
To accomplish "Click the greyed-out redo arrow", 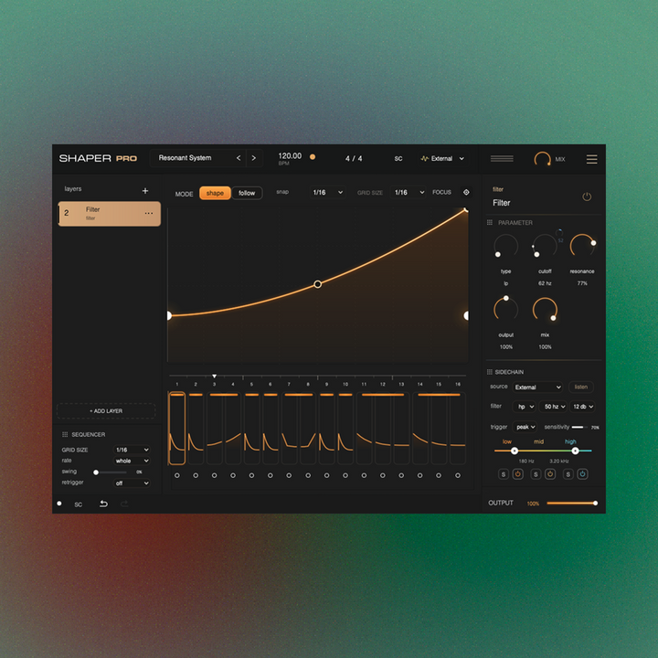I will tap(124, 504).
